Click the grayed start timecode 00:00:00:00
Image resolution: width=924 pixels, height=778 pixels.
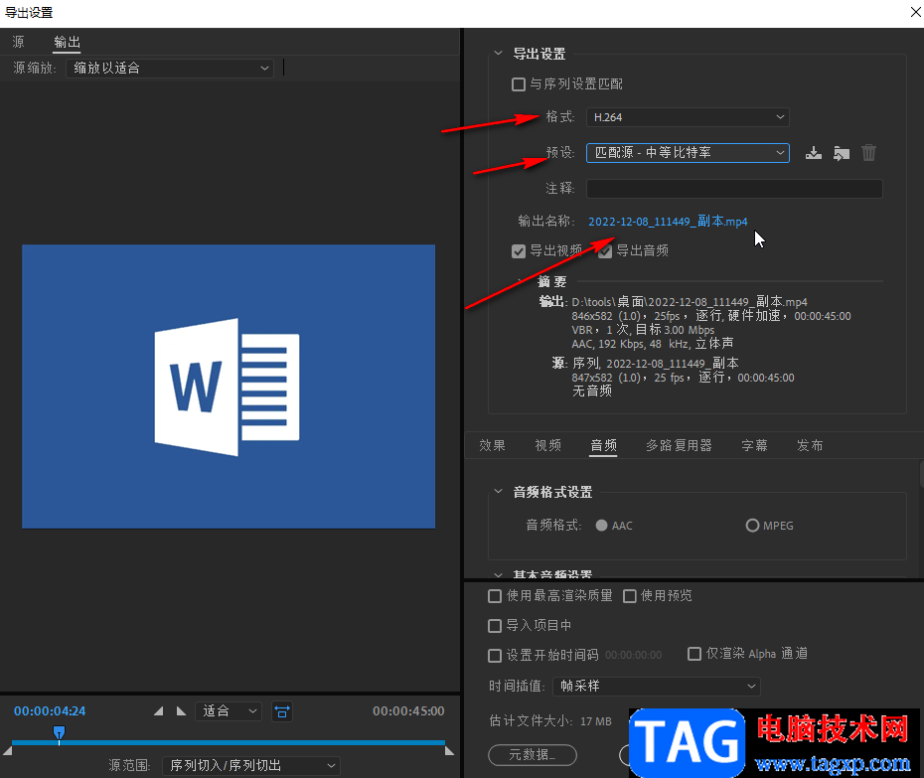pos(634,655)
